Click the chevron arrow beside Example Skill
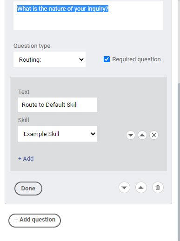 click(93, 134)
